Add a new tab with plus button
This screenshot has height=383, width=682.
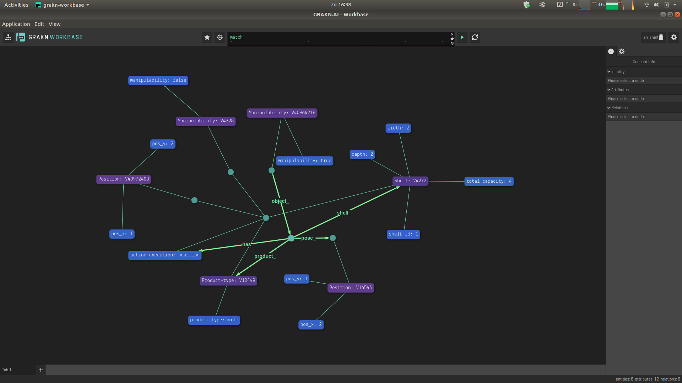(x=41, y=370)
